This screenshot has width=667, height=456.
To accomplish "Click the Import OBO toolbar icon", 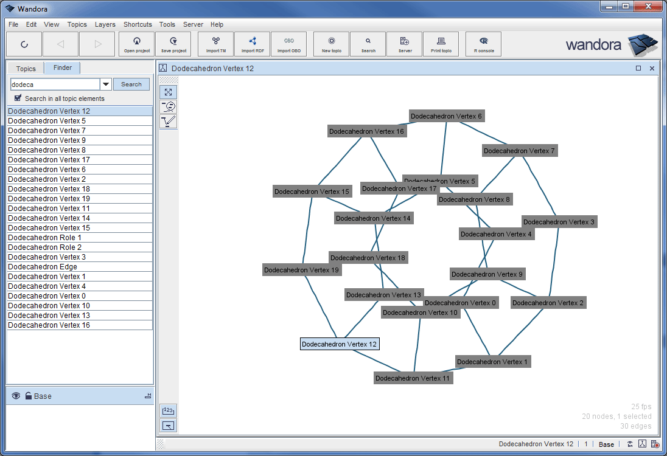I will pyautogui.click(x=289, y=44).
